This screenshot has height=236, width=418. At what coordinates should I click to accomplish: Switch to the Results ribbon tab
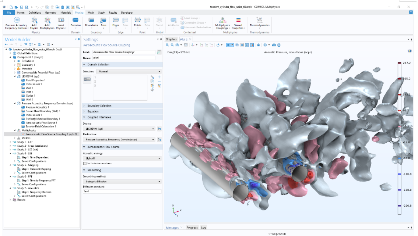point(113,12)
